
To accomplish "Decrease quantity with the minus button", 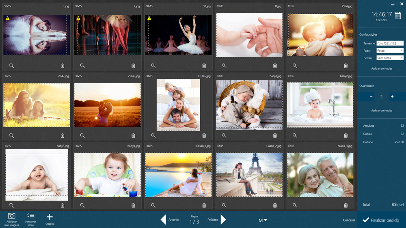I will click(x=371, y=97).
